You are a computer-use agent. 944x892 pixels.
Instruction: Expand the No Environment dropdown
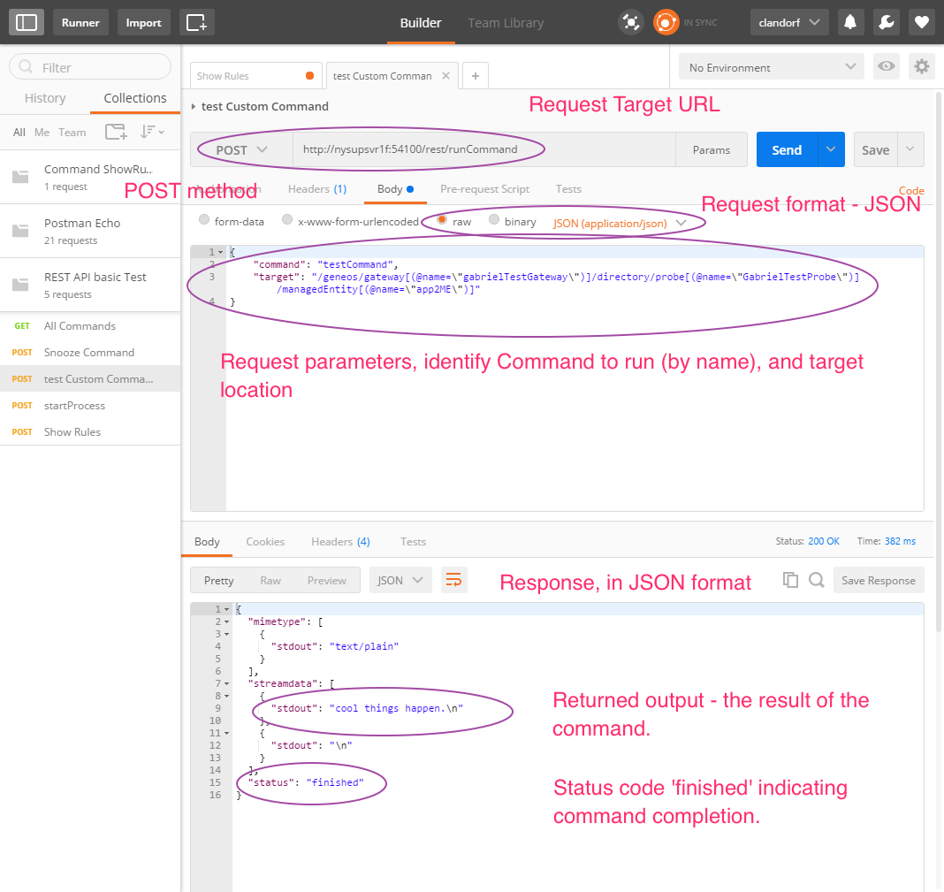click(x=771, y=67)
